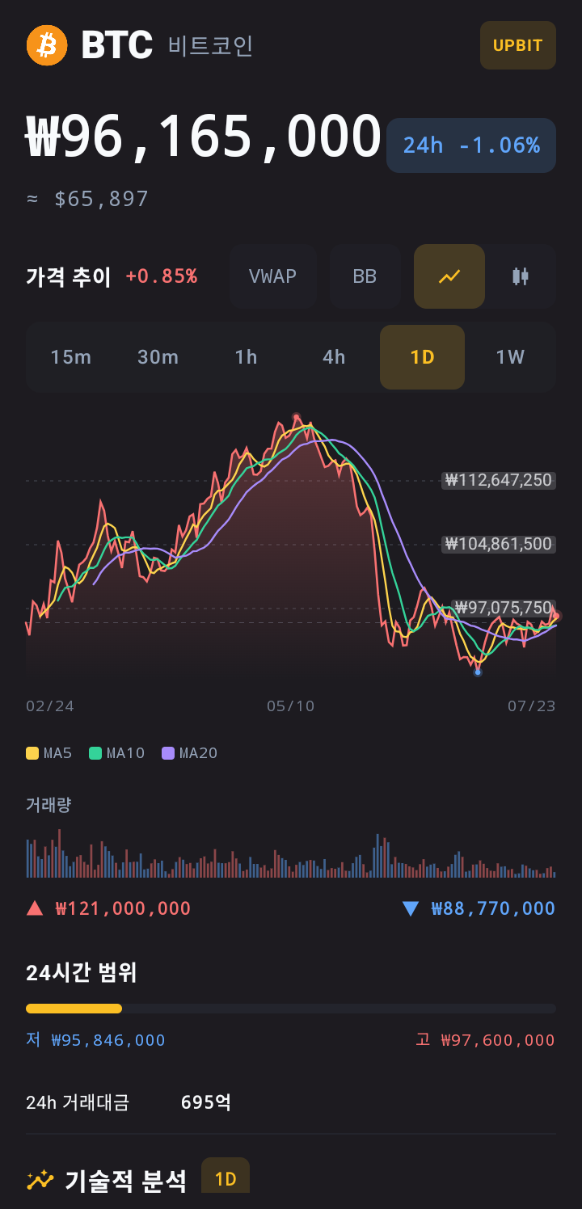Tap the BTC ticker title
582x1209 pixels.
coord(117,45)
